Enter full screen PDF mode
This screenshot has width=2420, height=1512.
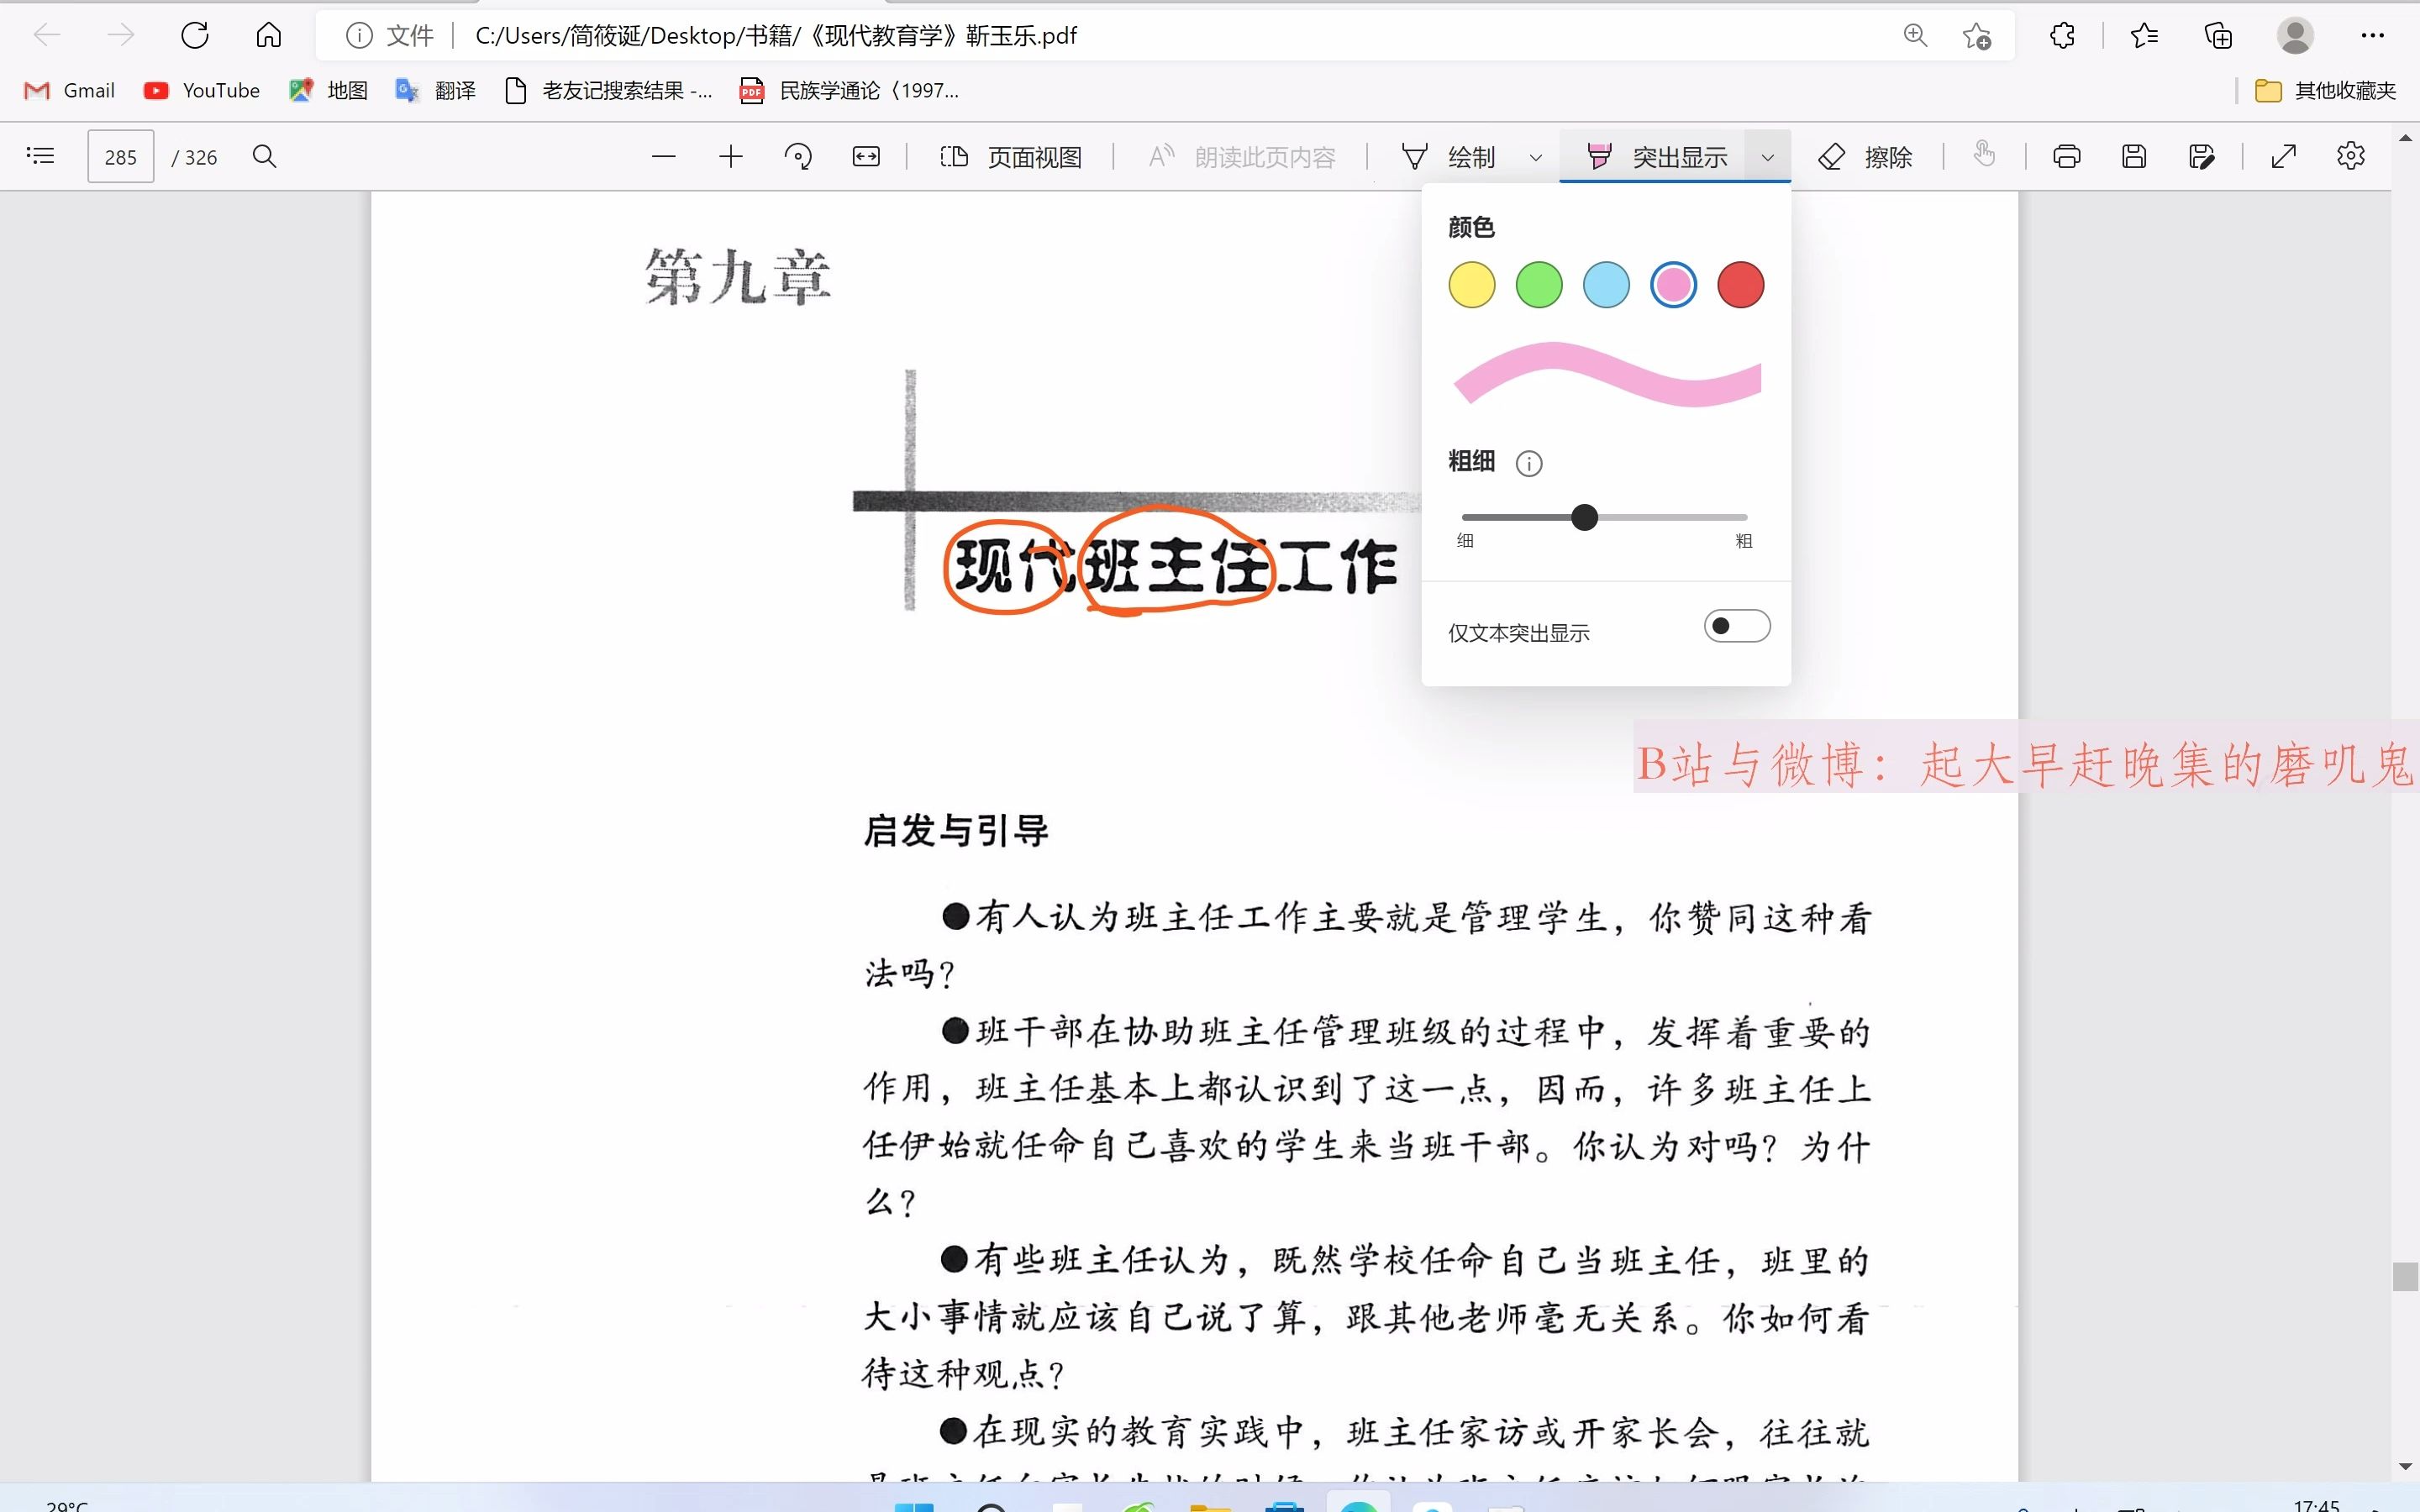coord(2283,156)
